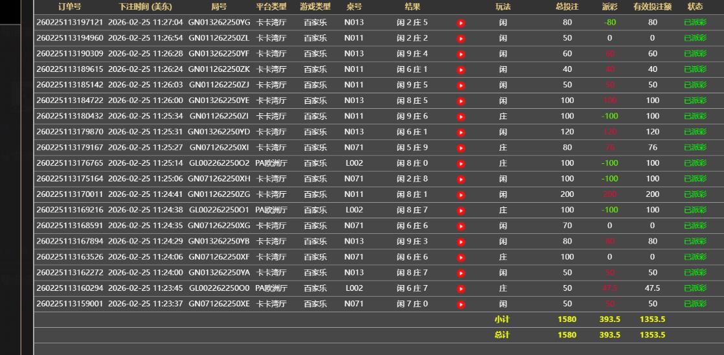Click order number 260225113175164
Viewport: 724px width, 355px height.
[70, 179]
